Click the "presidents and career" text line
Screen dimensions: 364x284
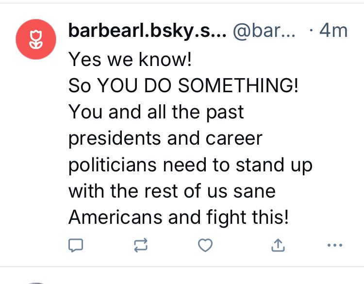[x=165, y=139]
